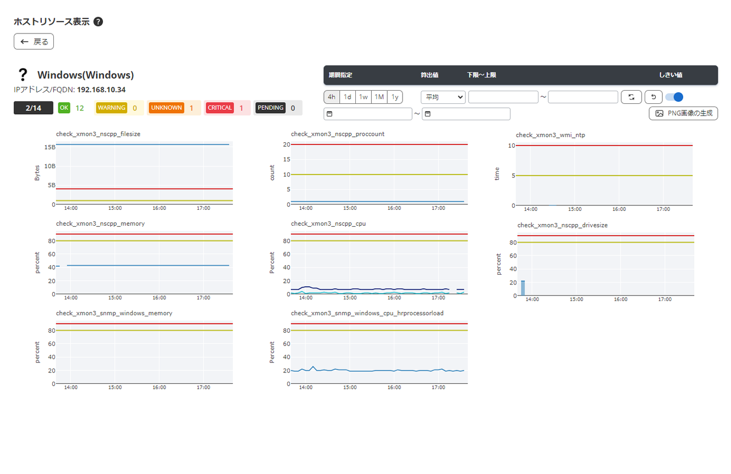The width and height of the screenshot is (731, 474).
Task: Click the OK status badge
Action: (x=64, y=108)
